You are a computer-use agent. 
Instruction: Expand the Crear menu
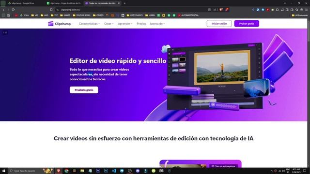(x=108, y=24)
